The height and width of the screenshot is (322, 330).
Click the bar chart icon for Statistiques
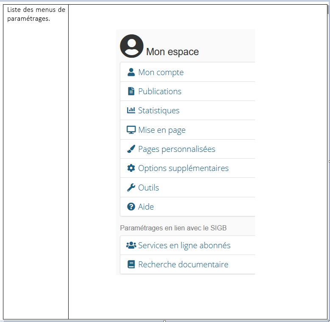click(131, 110)
